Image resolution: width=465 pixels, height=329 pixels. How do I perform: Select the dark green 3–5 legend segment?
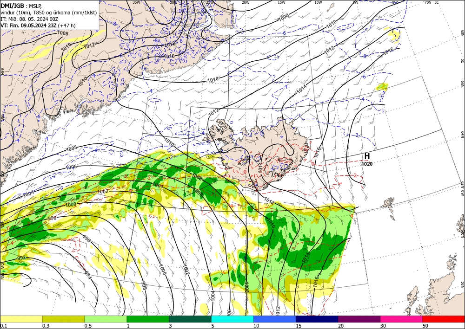click(190, 319)
